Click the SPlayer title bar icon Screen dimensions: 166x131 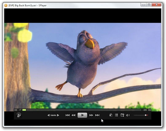point(6,5)
